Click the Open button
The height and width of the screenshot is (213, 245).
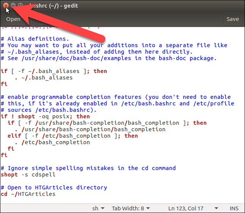13,19
